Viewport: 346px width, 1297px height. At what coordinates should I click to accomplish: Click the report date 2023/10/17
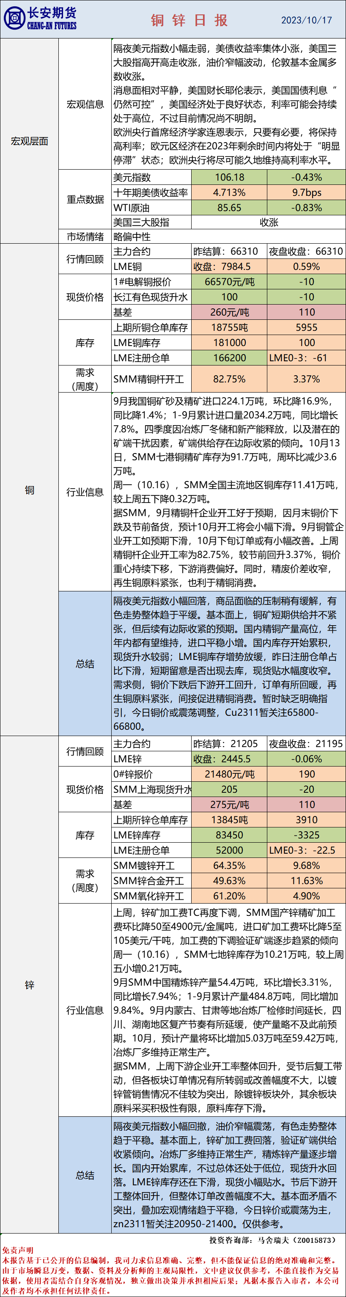[x=306, y=20]
